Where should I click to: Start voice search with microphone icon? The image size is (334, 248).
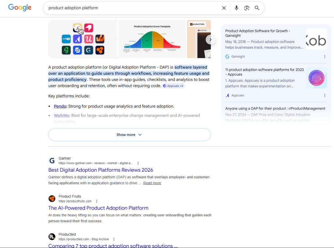coord(236,8)
